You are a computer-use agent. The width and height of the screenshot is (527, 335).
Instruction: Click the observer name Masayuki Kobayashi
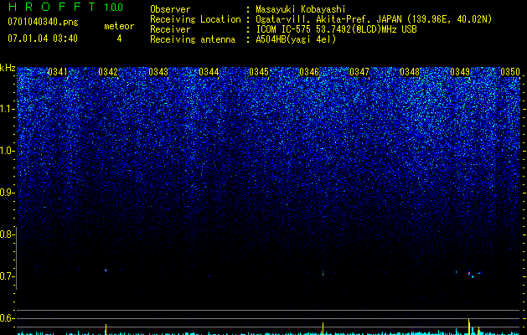[x=301, y=9]
